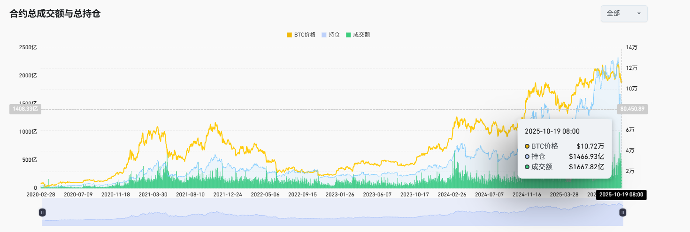Click the left pause-style range slider handle
This screenshot has width=690, height=232.
pyautogui.click(x=42, y=212)
